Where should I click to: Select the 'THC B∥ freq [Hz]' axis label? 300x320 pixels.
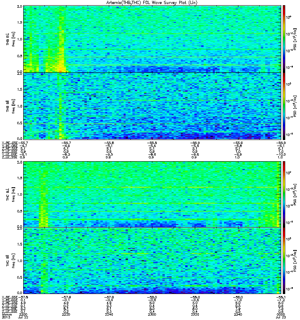pyautogui.click(x=11, y=261)
